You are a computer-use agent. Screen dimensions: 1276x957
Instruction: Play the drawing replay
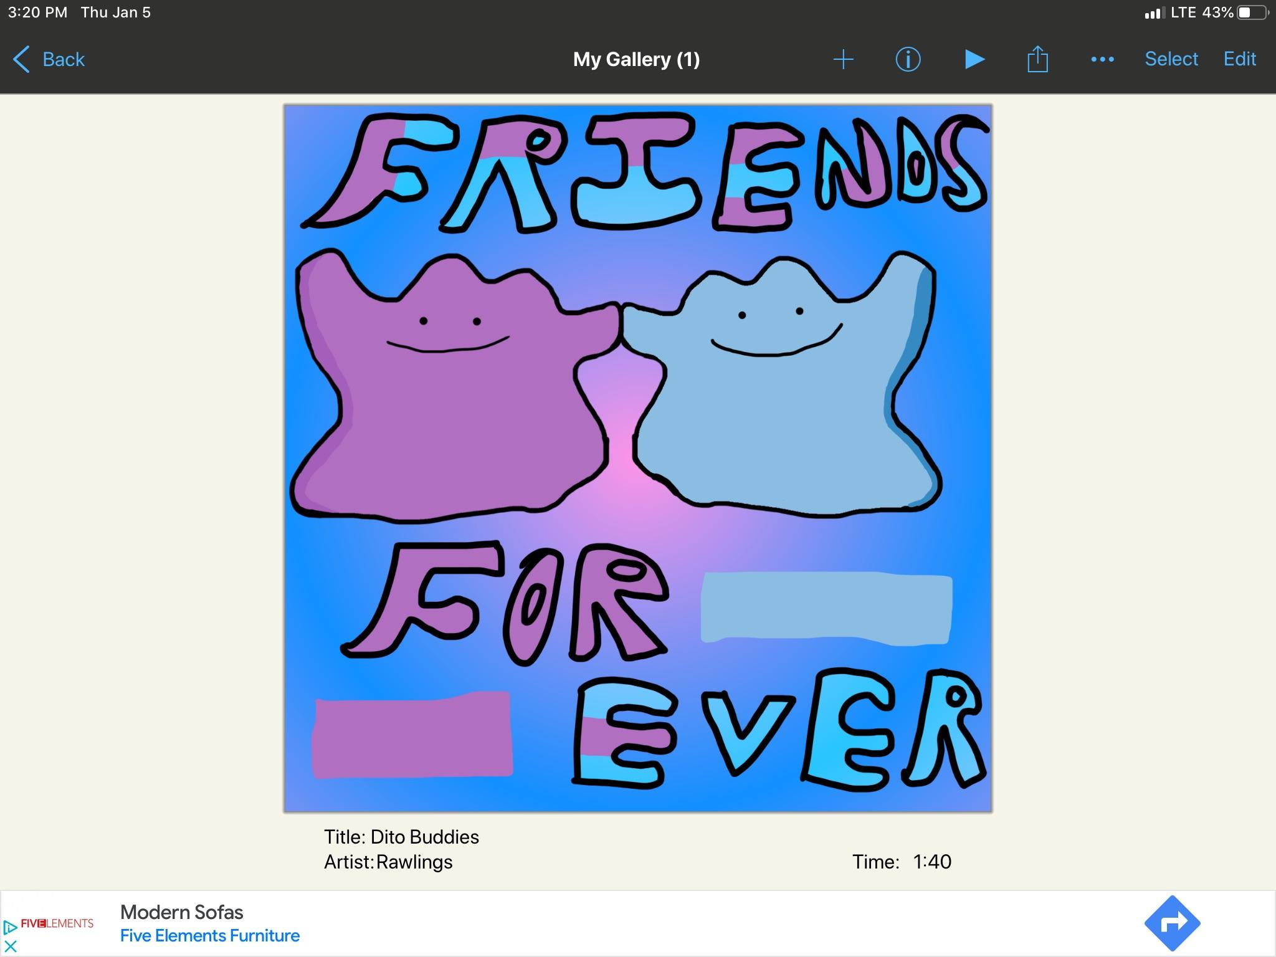pyautogui.click(x=974, y=59)
